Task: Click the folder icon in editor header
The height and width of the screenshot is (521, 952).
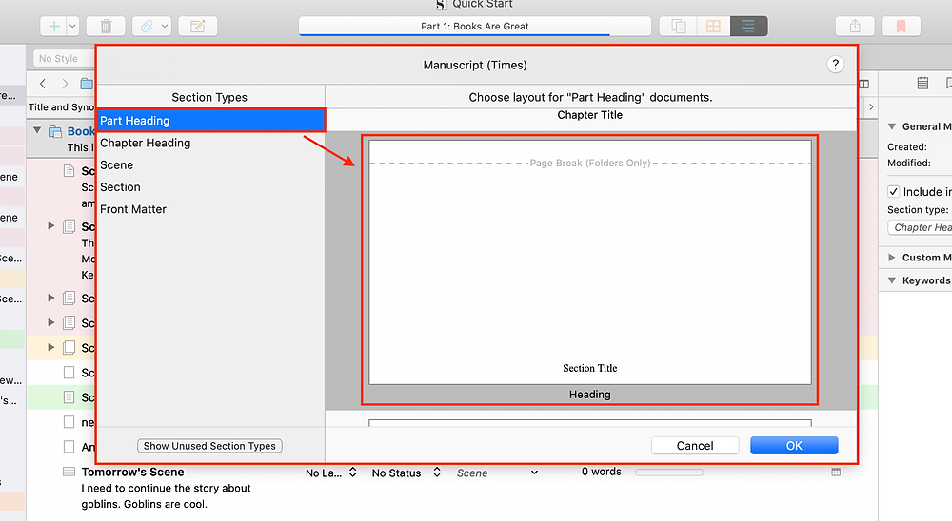Action: point(87,84)
